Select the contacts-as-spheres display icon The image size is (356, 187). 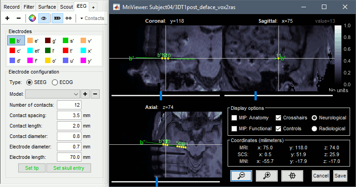click(x=69, y=18)
